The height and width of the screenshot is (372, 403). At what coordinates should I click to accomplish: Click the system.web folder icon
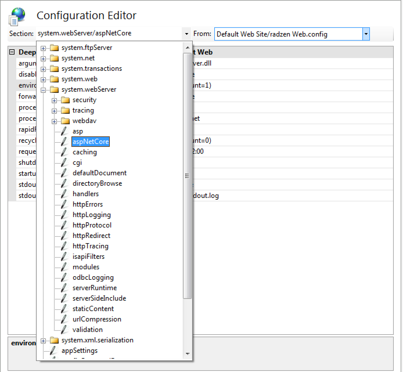pyautogui.click(x=54, y=79)
